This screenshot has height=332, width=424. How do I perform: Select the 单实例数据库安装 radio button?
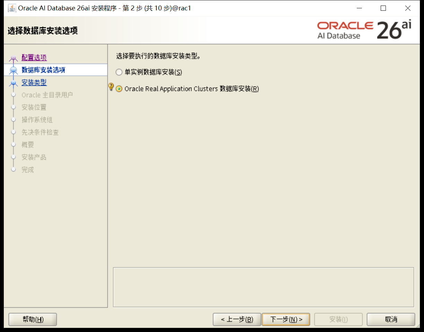(x=119, y=72)
